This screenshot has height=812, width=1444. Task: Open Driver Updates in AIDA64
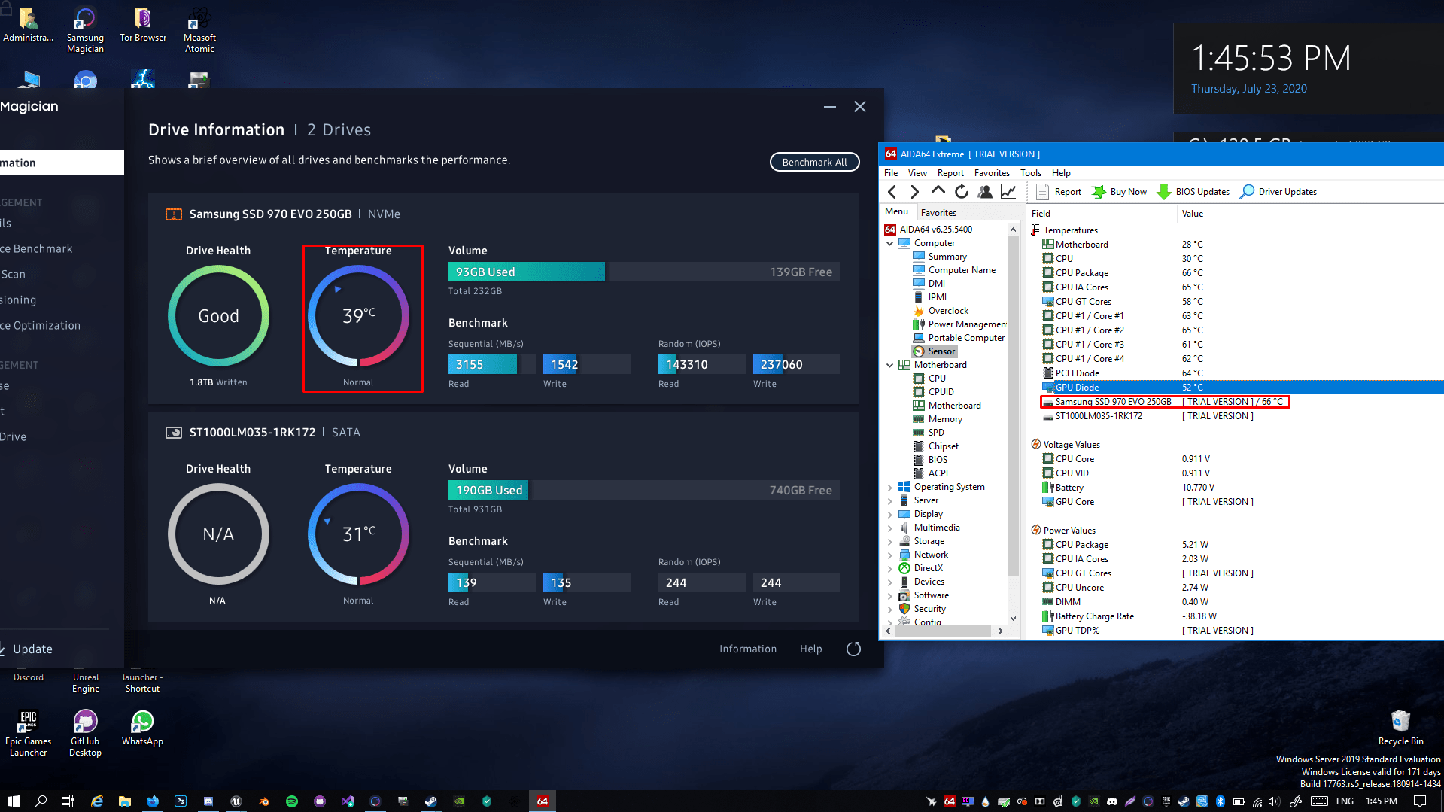pyautogui.click(x=1278, y=192)
